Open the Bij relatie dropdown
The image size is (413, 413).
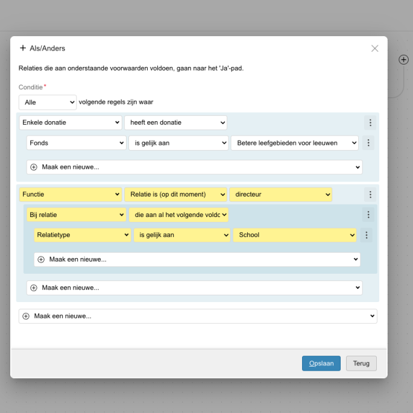77,215
